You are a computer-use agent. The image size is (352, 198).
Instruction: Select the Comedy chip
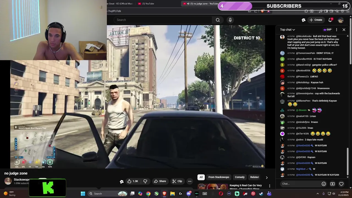(x=240, y=177)
